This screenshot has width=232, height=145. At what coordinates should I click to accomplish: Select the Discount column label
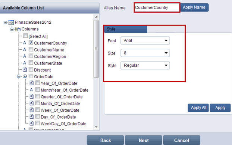(42, 70)
